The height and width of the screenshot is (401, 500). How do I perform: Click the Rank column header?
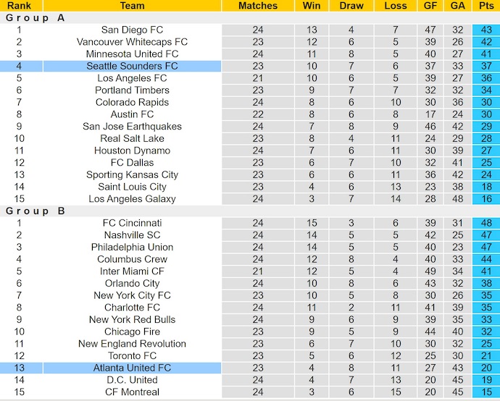click(x=18, y=6)
